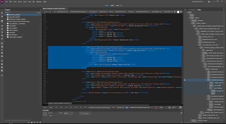Screen dimensions: 226x124
Task: Open the Class dropdown in Properties panel
Action: tap(68, 113)
